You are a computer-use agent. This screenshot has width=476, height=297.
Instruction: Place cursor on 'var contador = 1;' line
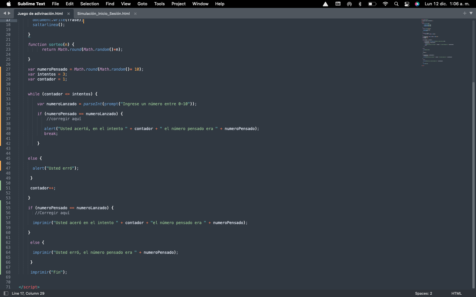47,79
